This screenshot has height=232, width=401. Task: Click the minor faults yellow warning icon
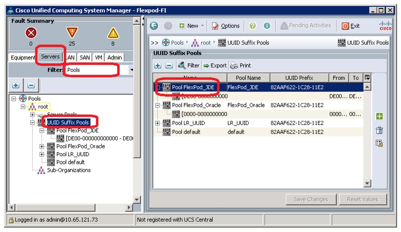(113, 33)
